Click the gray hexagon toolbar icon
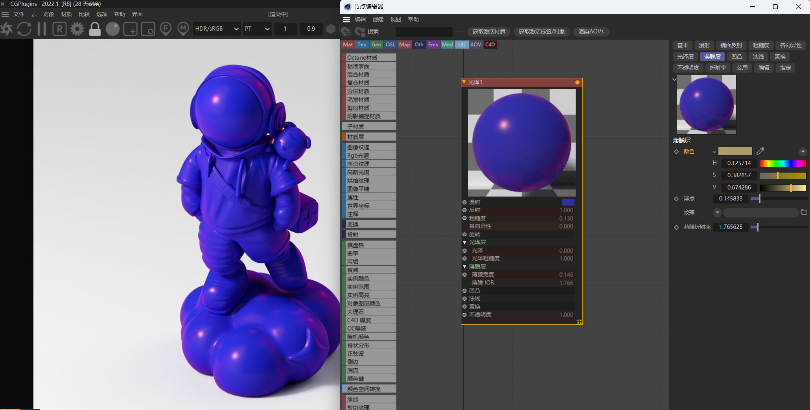The width and height of the screenshot is (810, 410). [331, 29]
